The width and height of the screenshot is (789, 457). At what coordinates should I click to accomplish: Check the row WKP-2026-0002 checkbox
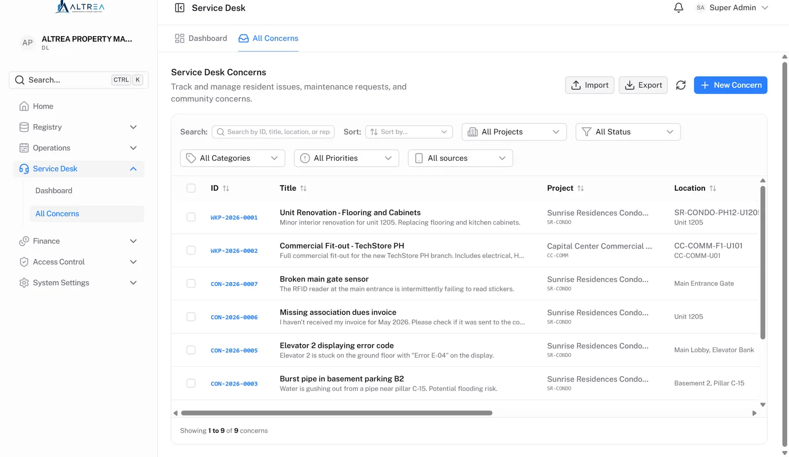tap(191, 250)
